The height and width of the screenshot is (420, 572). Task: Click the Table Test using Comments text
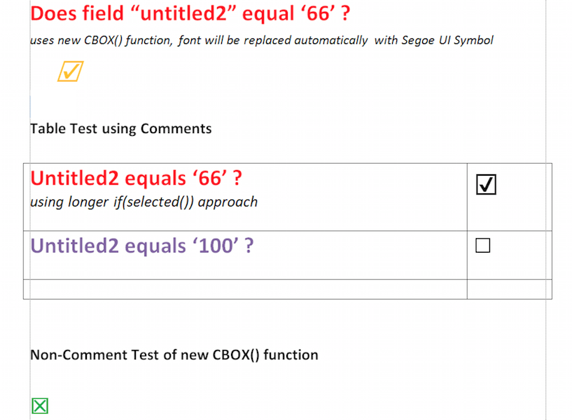tap(120, 129)
